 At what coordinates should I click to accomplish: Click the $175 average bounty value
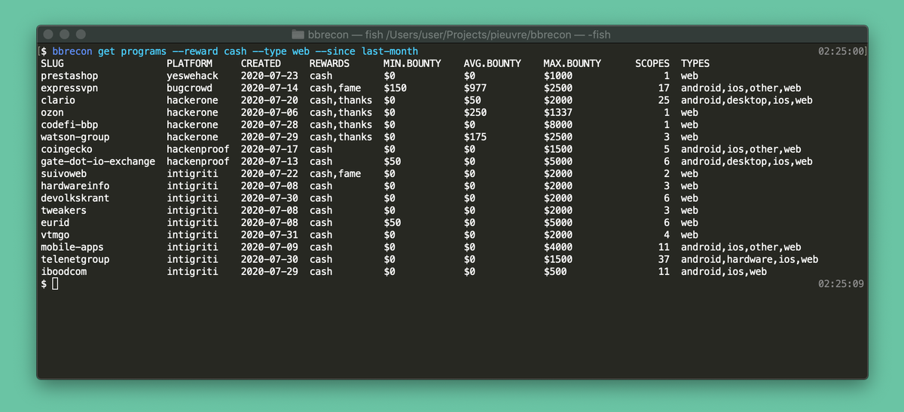475,137
